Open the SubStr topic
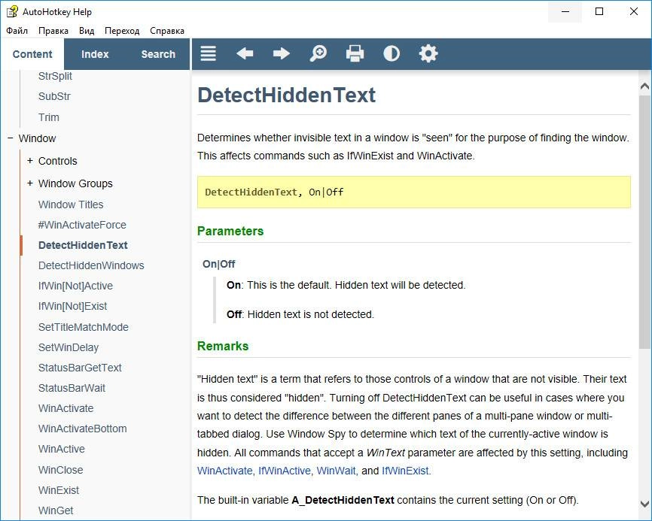The width and height of the screenshot is (652, 521). click(x=54, y=96)
